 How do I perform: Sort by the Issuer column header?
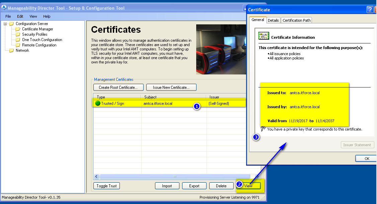pos(226,97)
